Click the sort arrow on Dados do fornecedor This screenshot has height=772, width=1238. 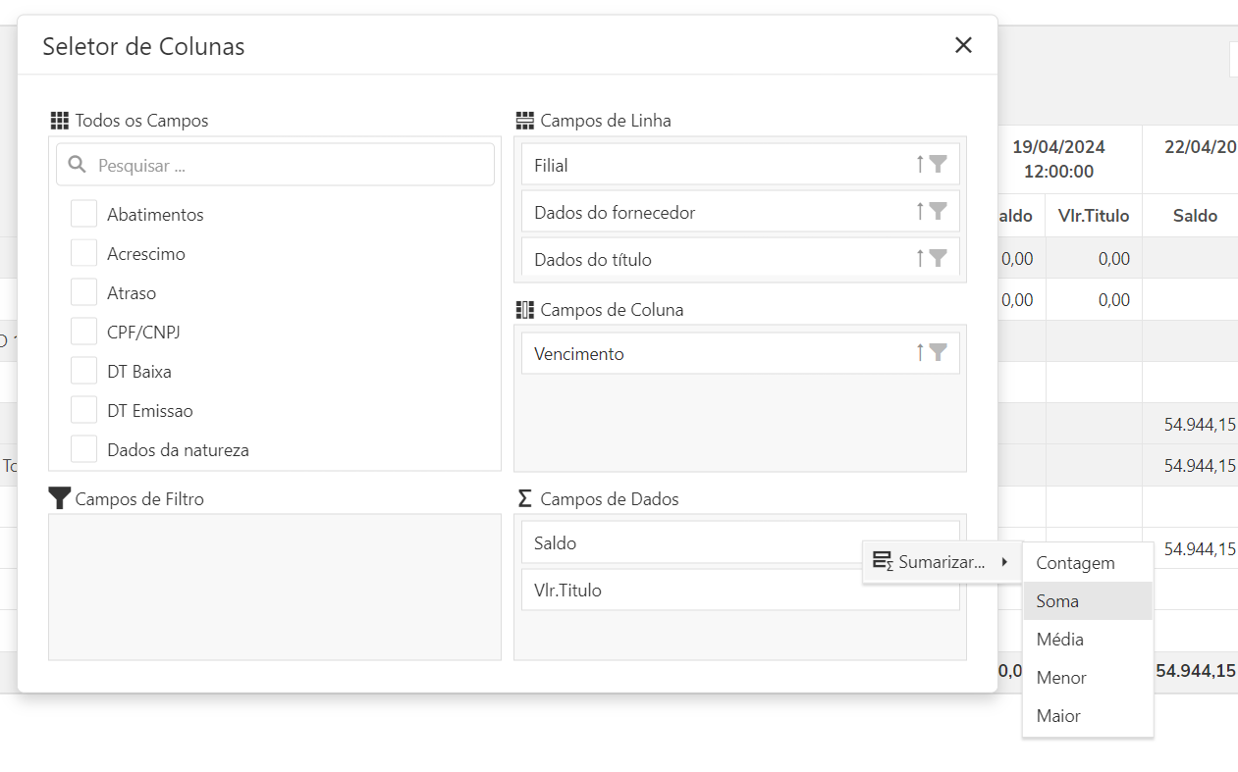coord(920,212)
